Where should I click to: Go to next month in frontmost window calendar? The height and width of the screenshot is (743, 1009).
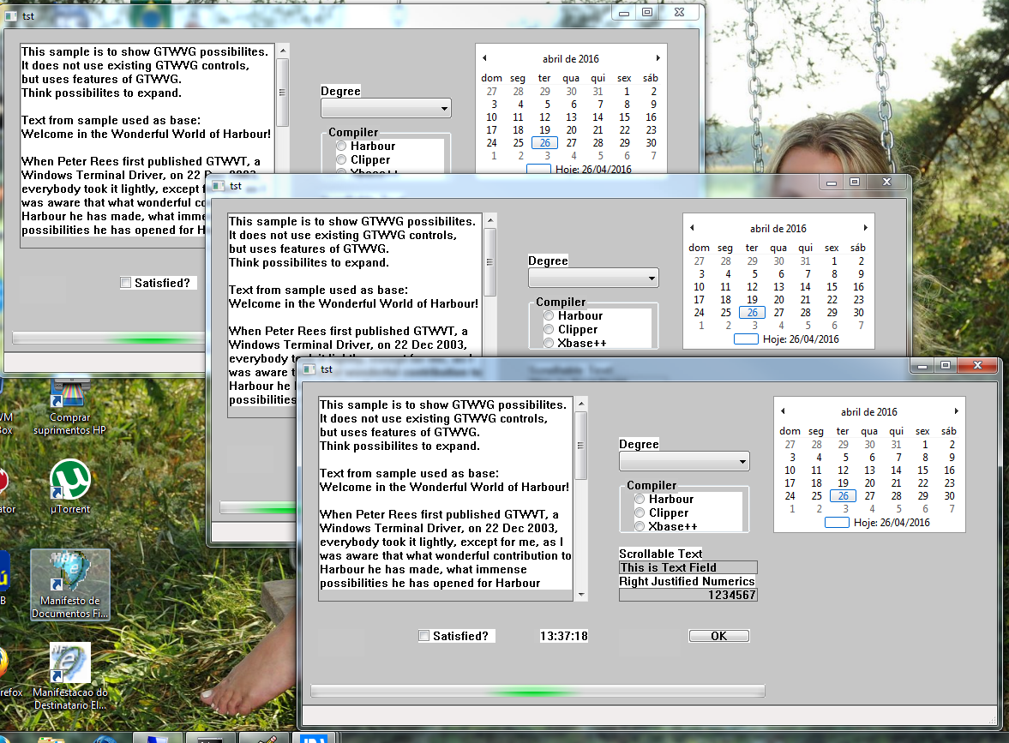coord(956,412)
